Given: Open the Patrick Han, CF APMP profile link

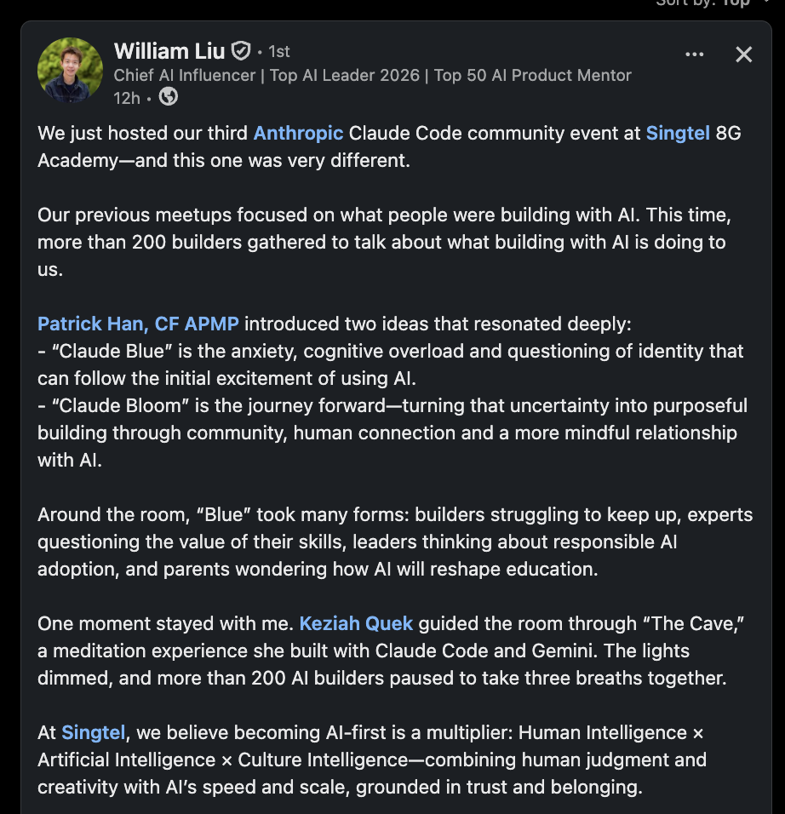Looking at the screenshot, I should (x=138, y=324).
